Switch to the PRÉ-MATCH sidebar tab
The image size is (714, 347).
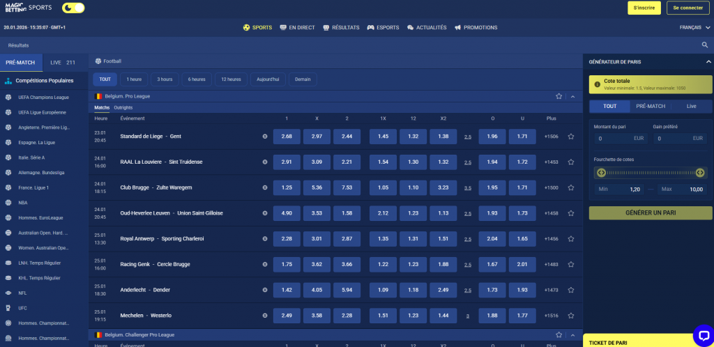coord(20,62)
